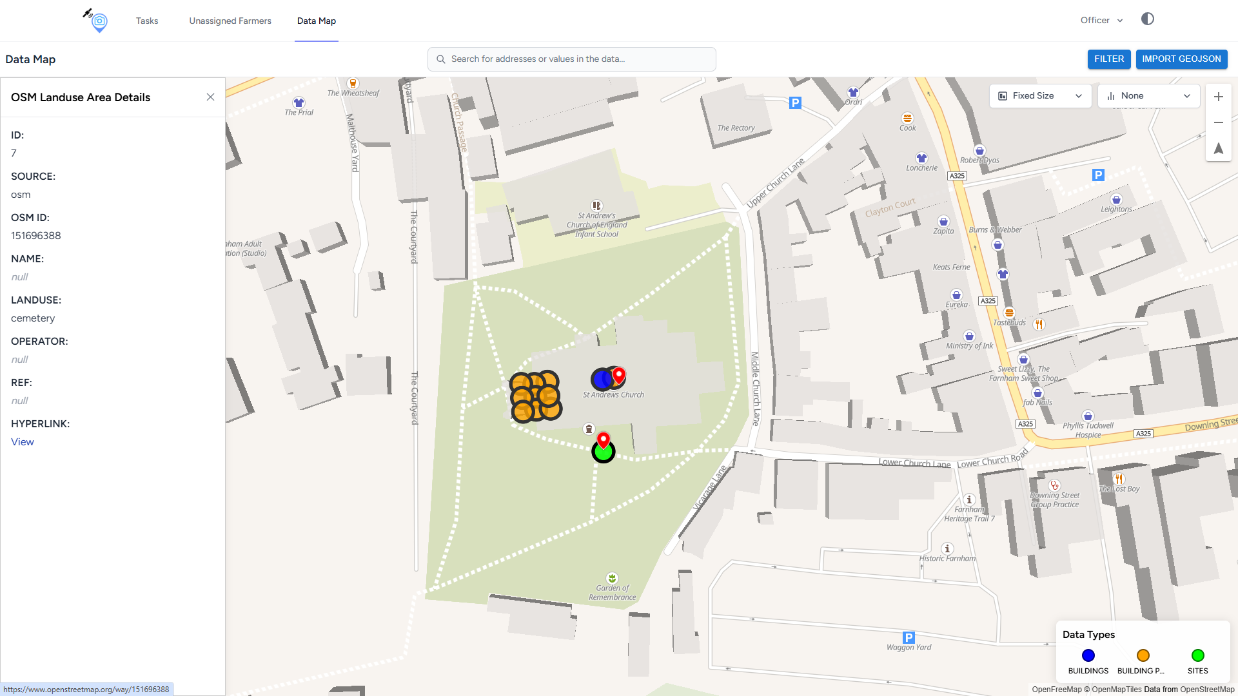Expand the Officer user menu
Image resolution: width=1238 pixels, height=696 pixels.
(x=1101, y=21)
